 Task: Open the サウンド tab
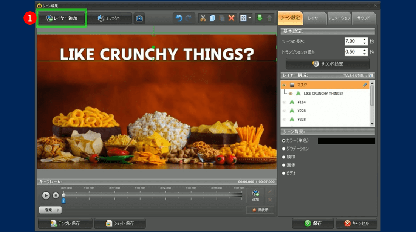click(x=363, y=18)
